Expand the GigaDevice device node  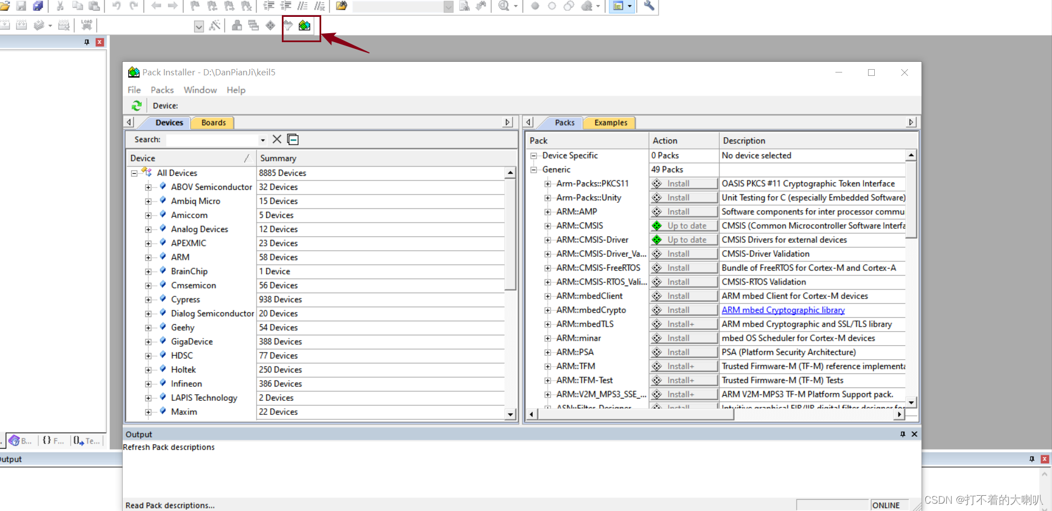point(148,342)
